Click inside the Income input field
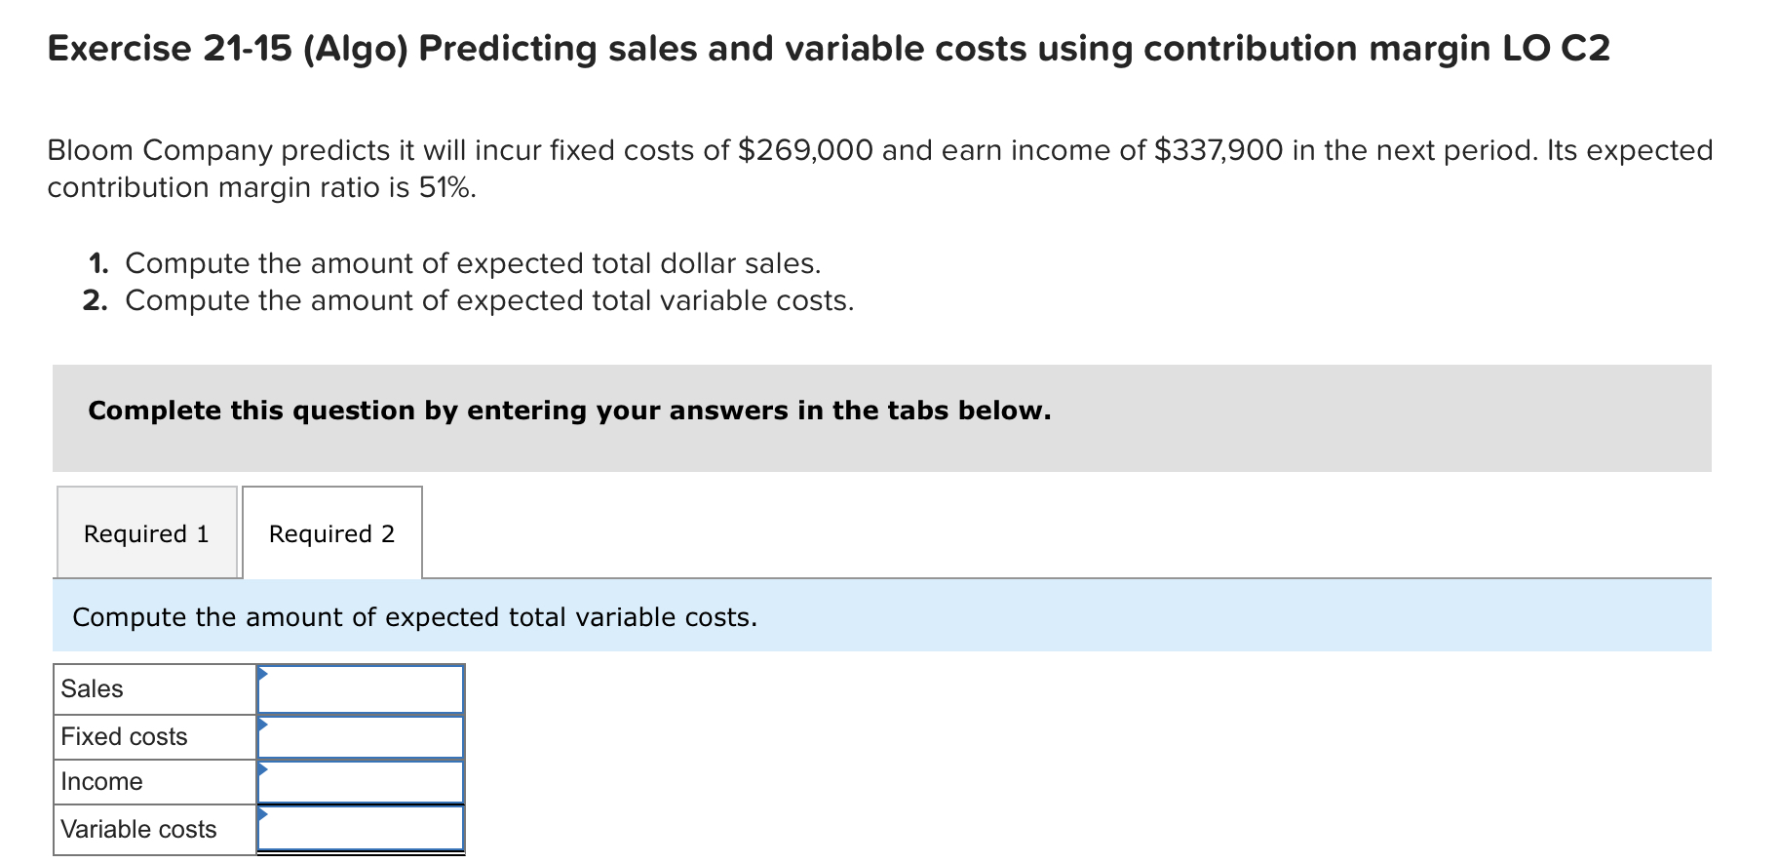This screenshot has width=1779, height=863. click(361, 782)
